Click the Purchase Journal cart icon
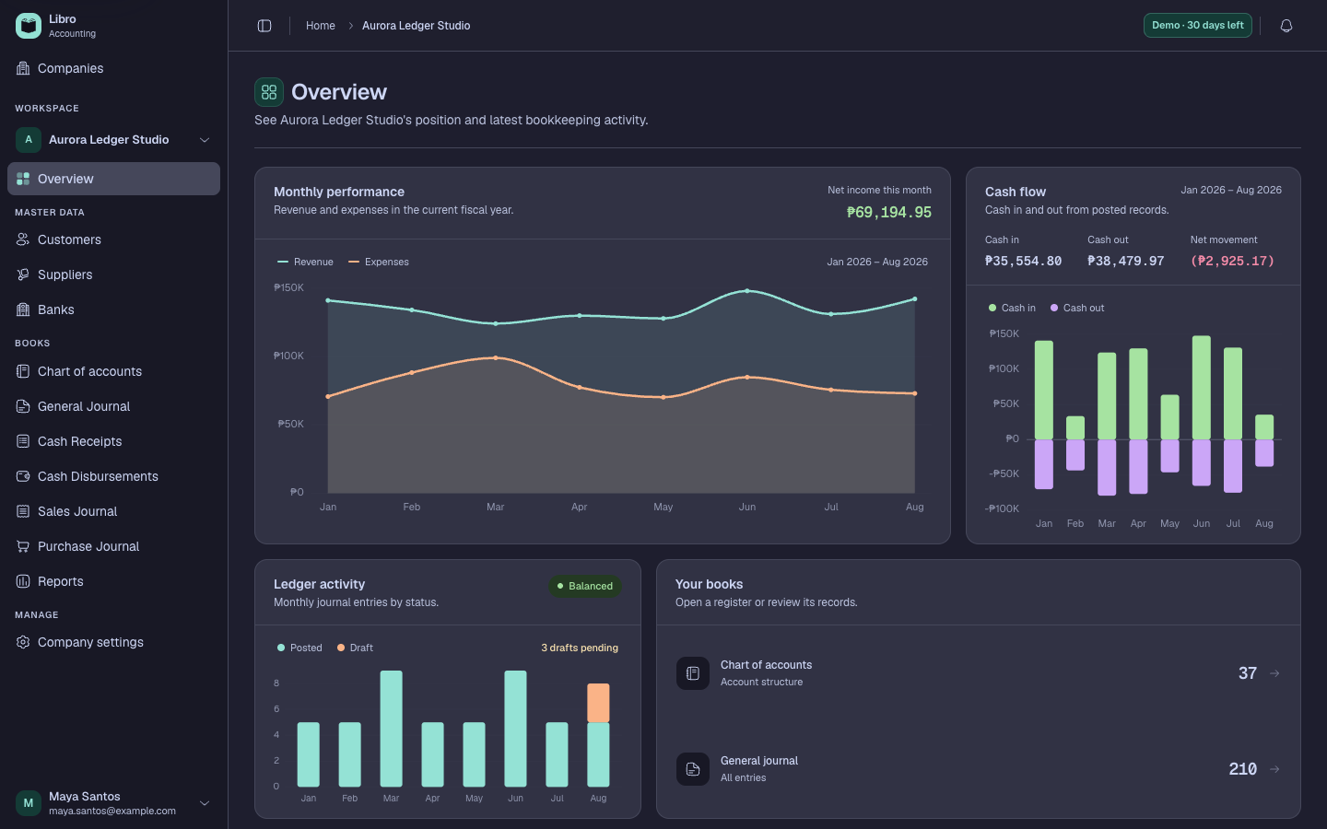The image size is (1327, 829). point(23,546)
